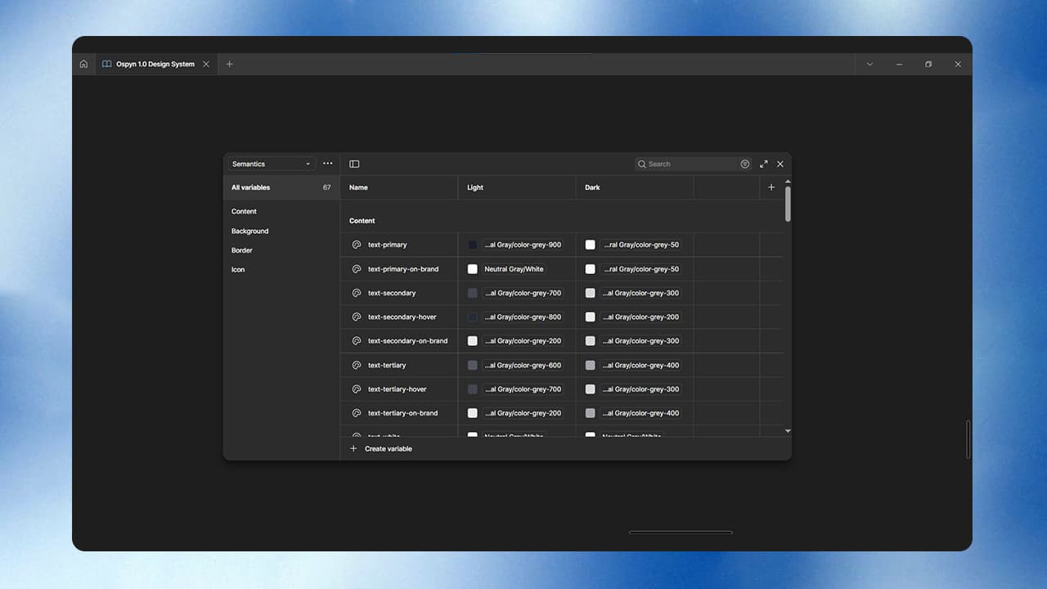Screen dimensions: 1047x589
Task: Click the filter icon beside the search field
Action: click(x=744, y=164)
